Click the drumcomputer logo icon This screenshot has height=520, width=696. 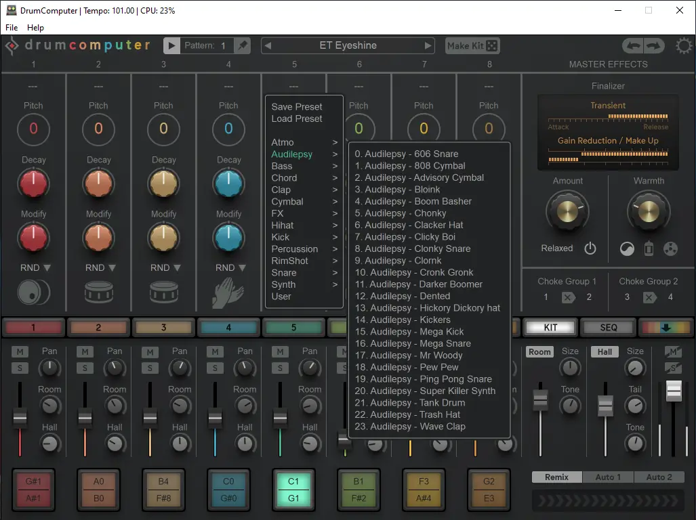click(x=12, y=45)
